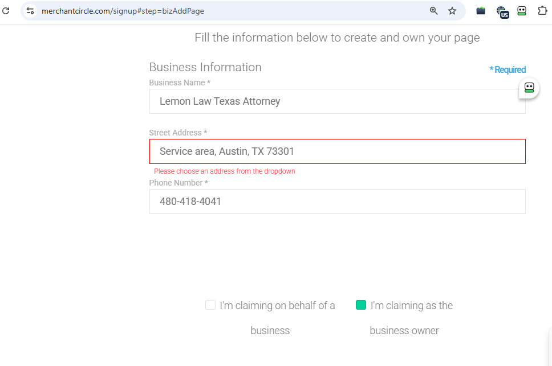Click the floating robot icon beside the form
Viewport: 552px width, 366px height.
click(529, 88)
